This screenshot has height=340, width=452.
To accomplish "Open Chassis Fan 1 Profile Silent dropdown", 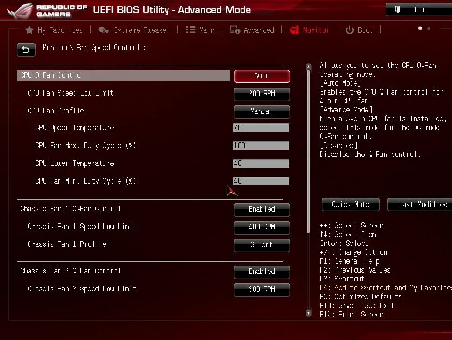I will (x=262, y=245).
